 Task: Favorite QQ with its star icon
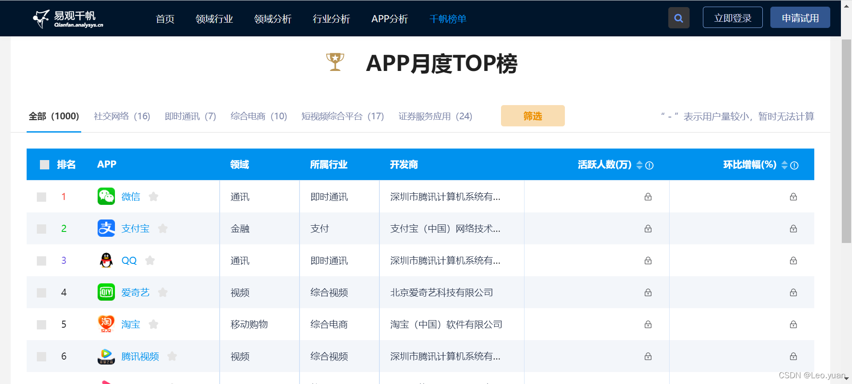[x=150, y=260]
